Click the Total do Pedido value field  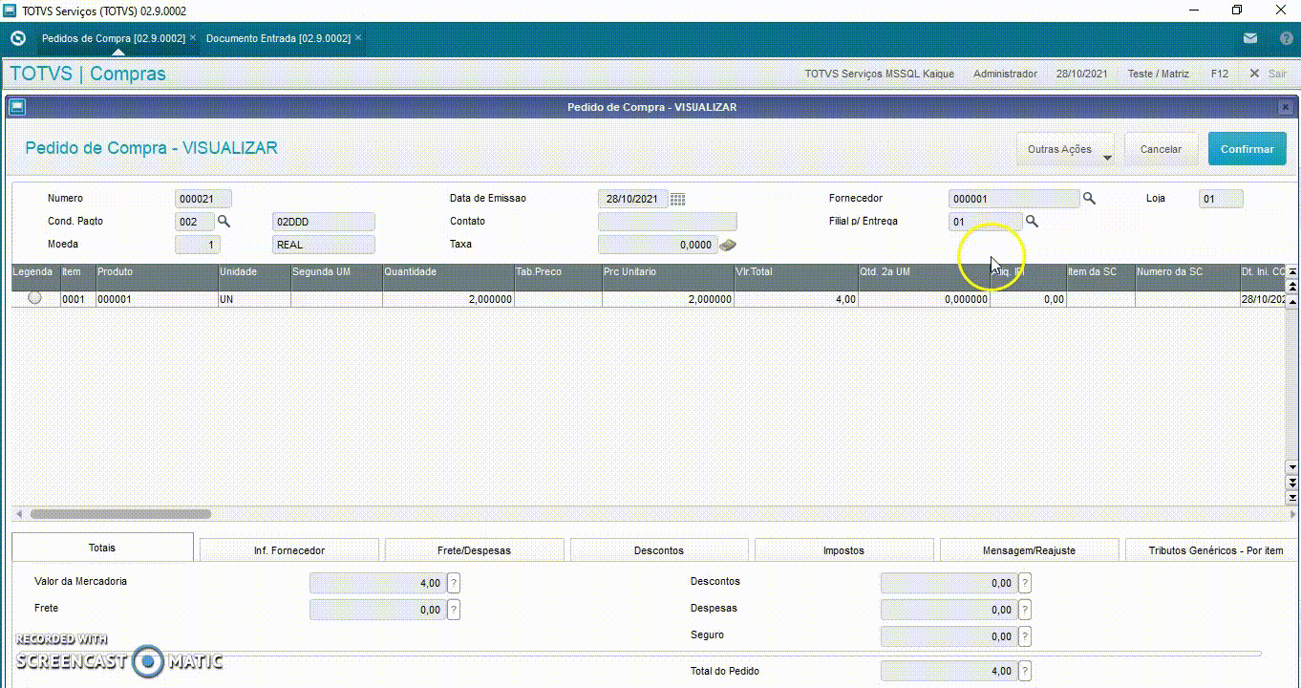[949, 671]
